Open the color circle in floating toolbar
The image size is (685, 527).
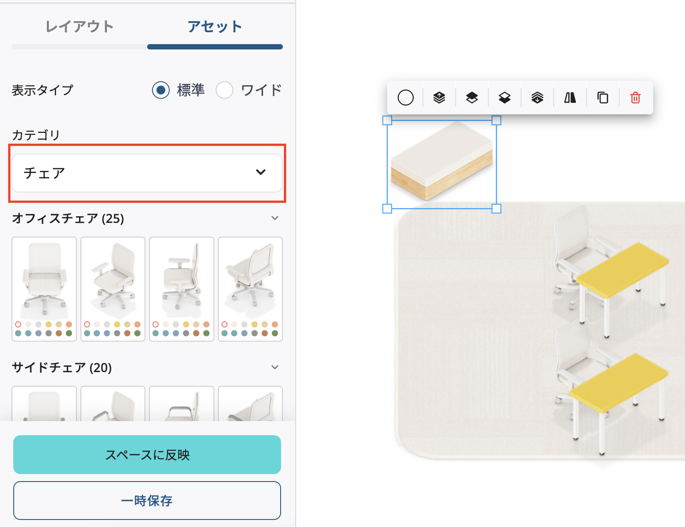tap(405, 98)
